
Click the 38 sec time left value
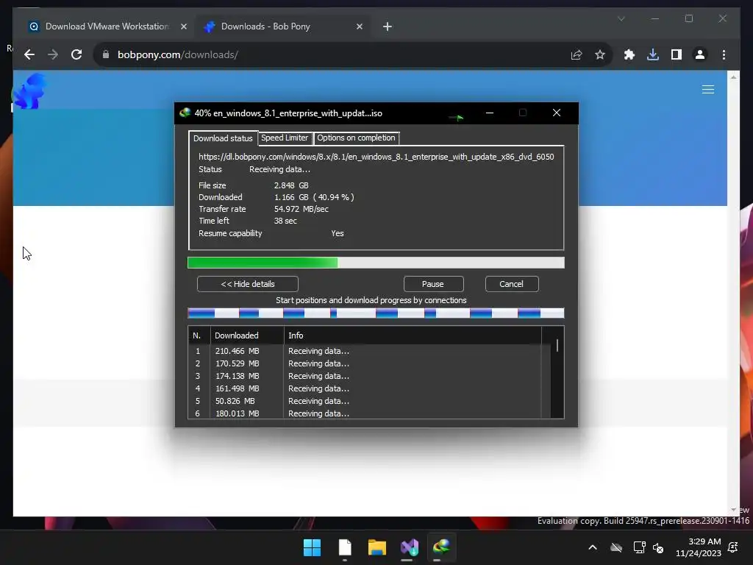coord(285,221)
